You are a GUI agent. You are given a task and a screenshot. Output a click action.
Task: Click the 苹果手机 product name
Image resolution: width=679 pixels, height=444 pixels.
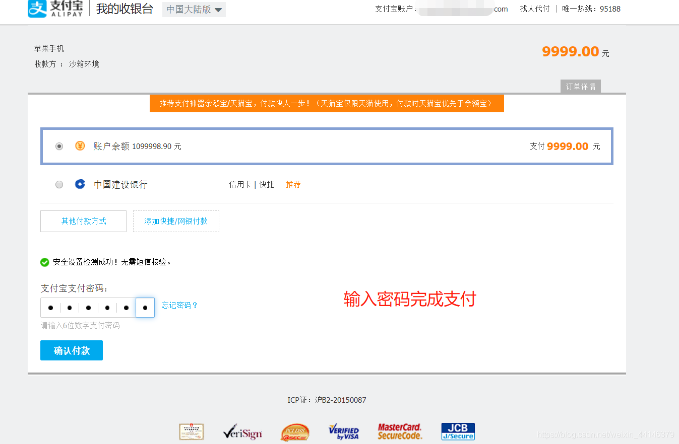click(49, 48)
